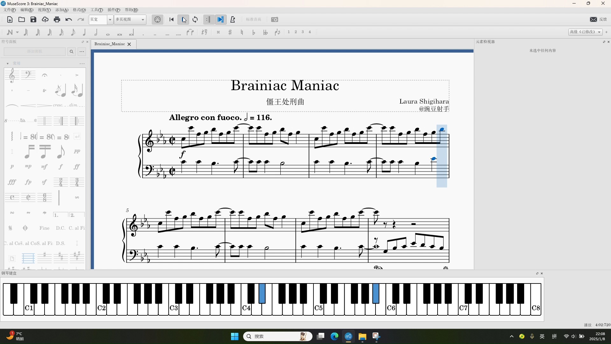The height and width of the screenshot is (344, 611).
Task: Open image capture camera tool
Action: click(275, 20)
